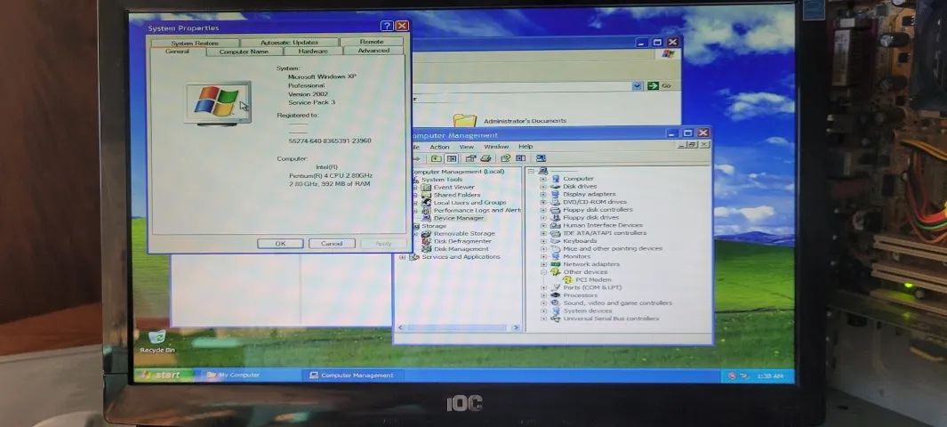Click the Properties toolbar icon in Computer Management

tap(470, 158)
